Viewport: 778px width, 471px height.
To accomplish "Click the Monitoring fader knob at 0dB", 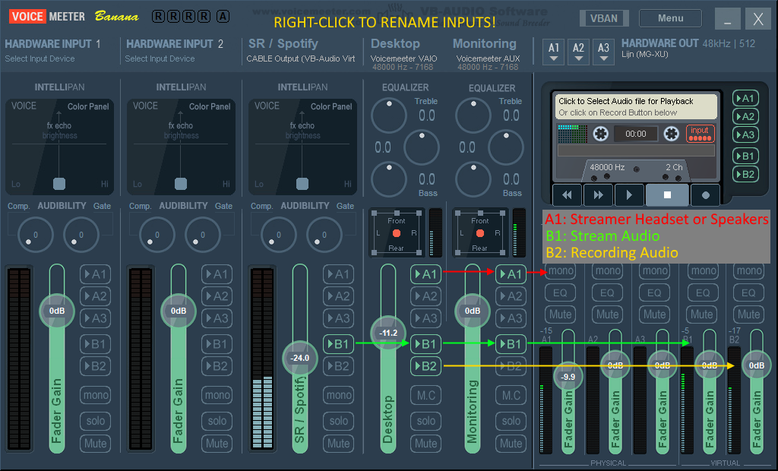I will pos(473,311).
